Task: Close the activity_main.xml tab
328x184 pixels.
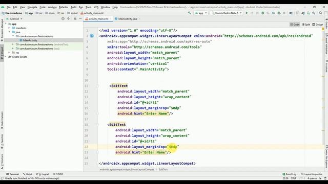Action: (111, 19)
